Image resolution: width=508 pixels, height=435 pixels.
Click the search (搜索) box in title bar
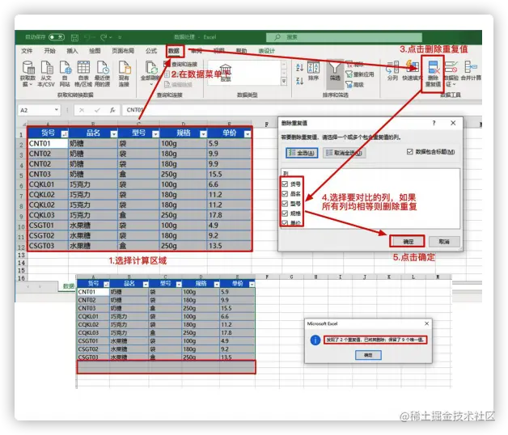(344, 37)
